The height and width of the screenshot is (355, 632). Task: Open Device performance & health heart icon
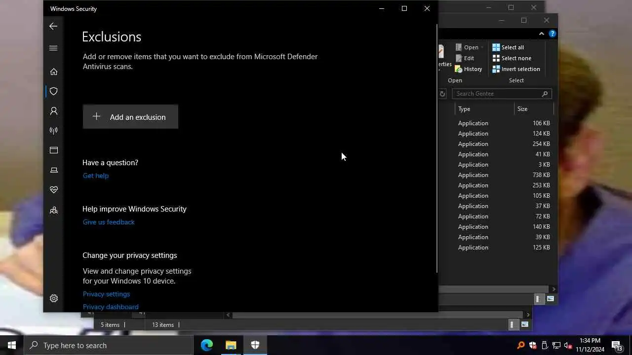pyautogui.click(x=54, y=190)
